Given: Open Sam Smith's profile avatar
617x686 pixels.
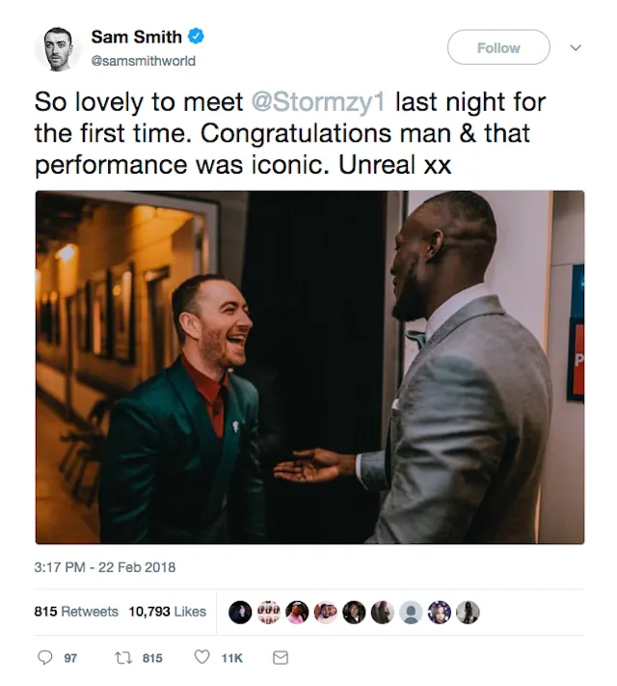Looking at the screenshot, I should click(58, 47).
